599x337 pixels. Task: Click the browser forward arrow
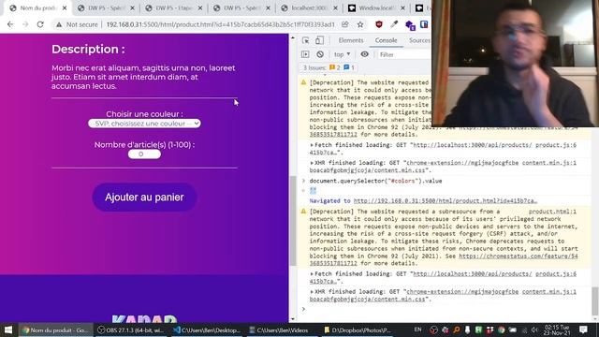coord(25,24)
